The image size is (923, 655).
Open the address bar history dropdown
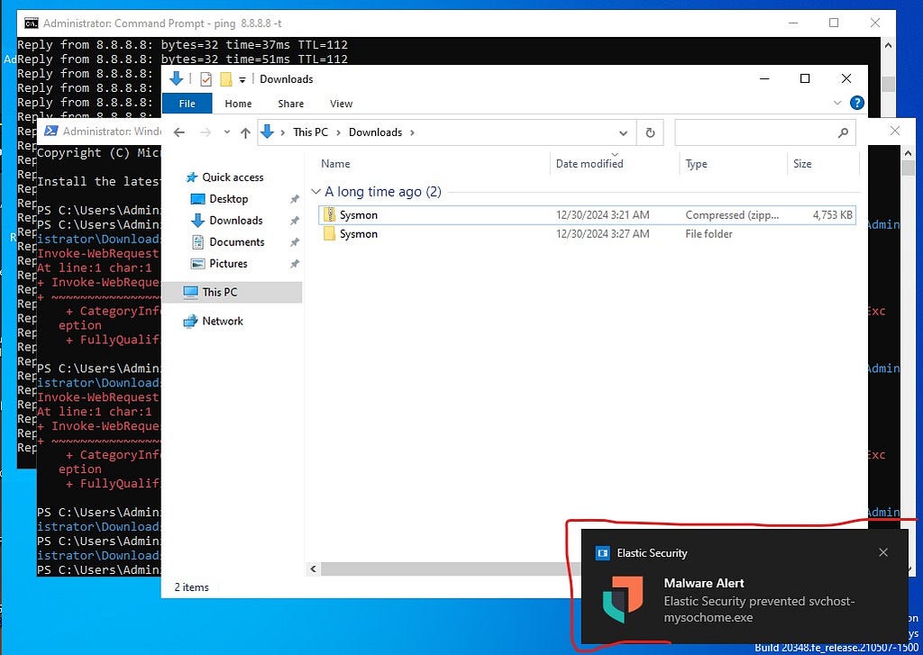(623, 132)
